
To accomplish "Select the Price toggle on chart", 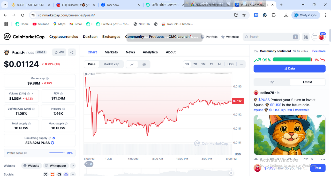I will [x=92, y=64].
